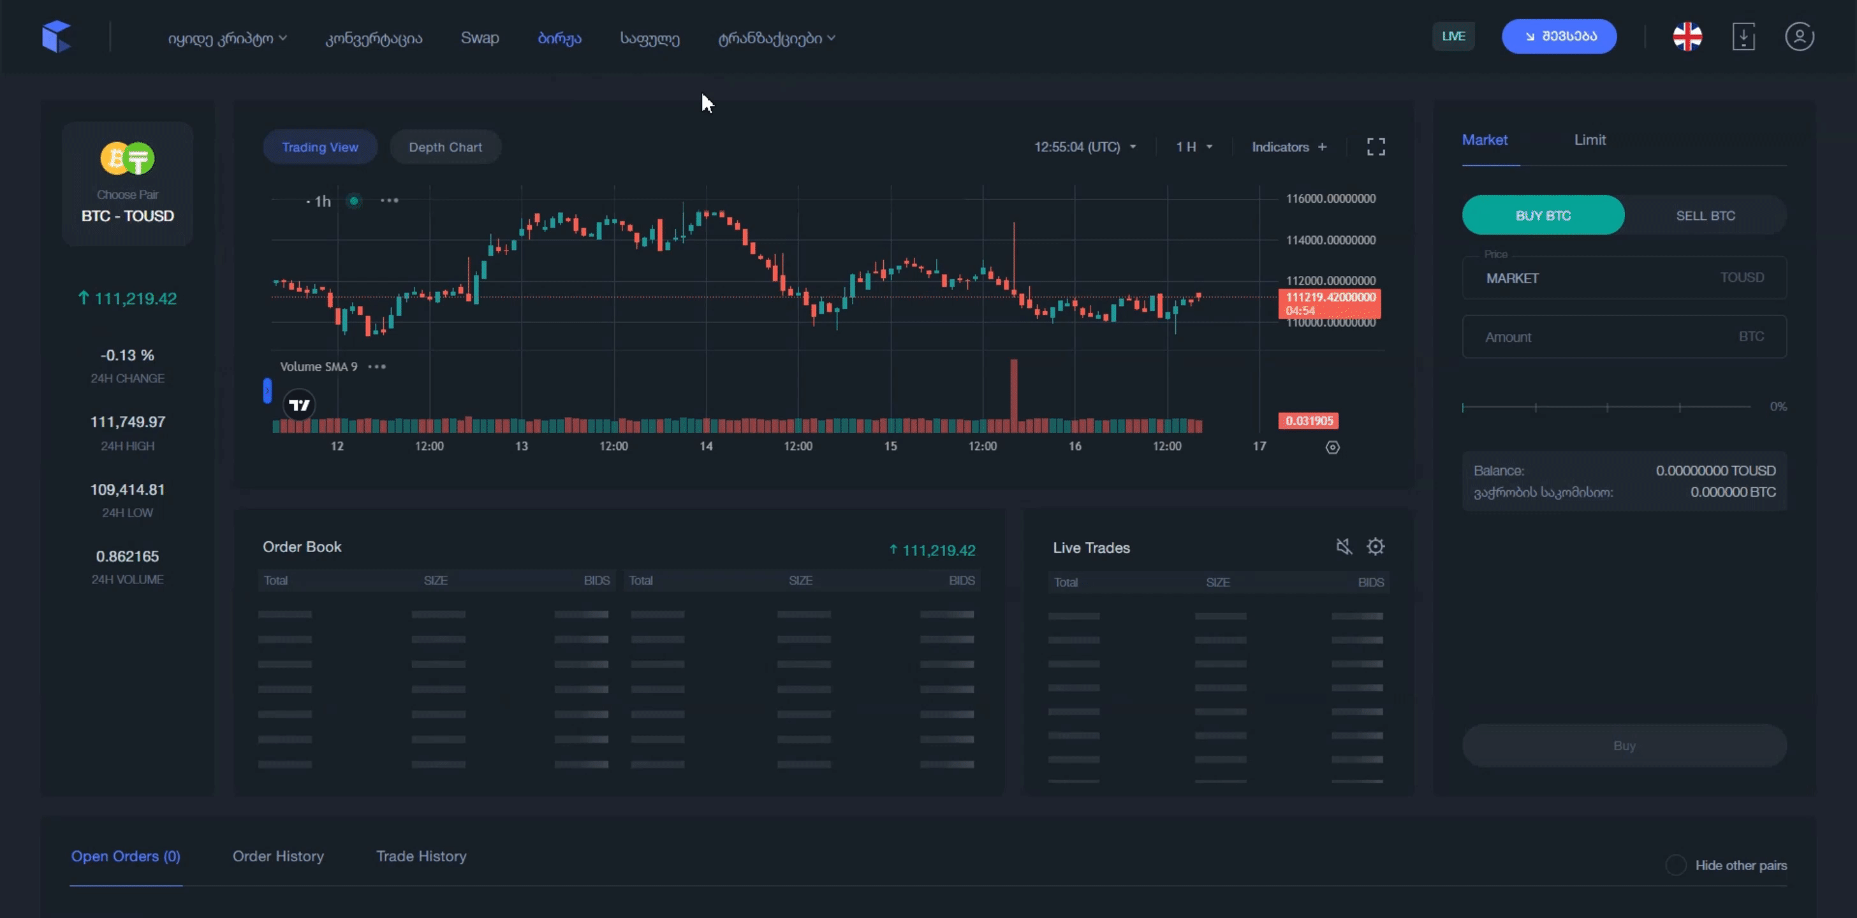Image resolution: width=1857 pixels, height=918 pixels.
Task: Click the UK flag language icon
Action: [x=1687, y=37]
